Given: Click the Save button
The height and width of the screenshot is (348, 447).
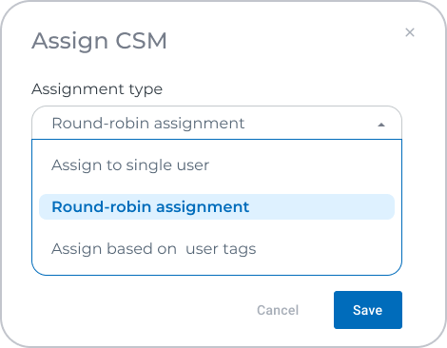Looking at the screenshot, I should pos(368,310).
